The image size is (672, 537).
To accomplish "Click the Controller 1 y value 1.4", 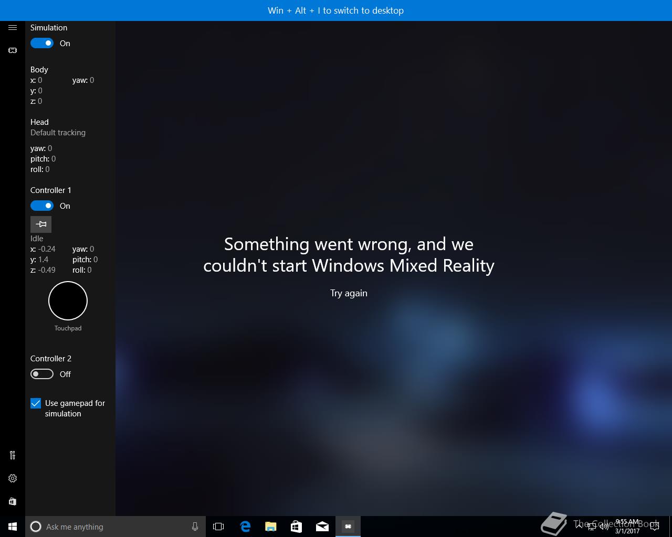I will coord(43,260).
